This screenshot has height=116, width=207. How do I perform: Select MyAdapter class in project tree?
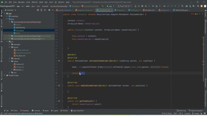coord(20,30)
